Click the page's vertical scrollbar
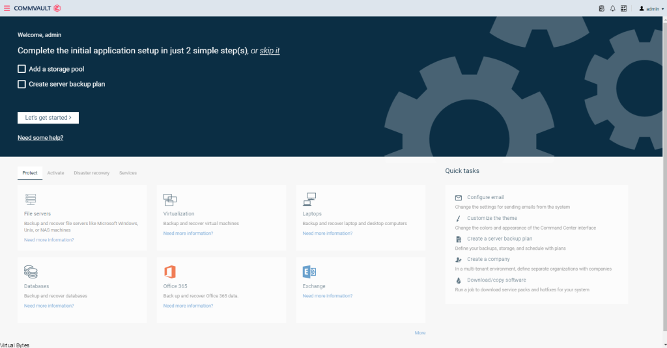The width and height of the screenshot is (667, 348). [664, 174]
